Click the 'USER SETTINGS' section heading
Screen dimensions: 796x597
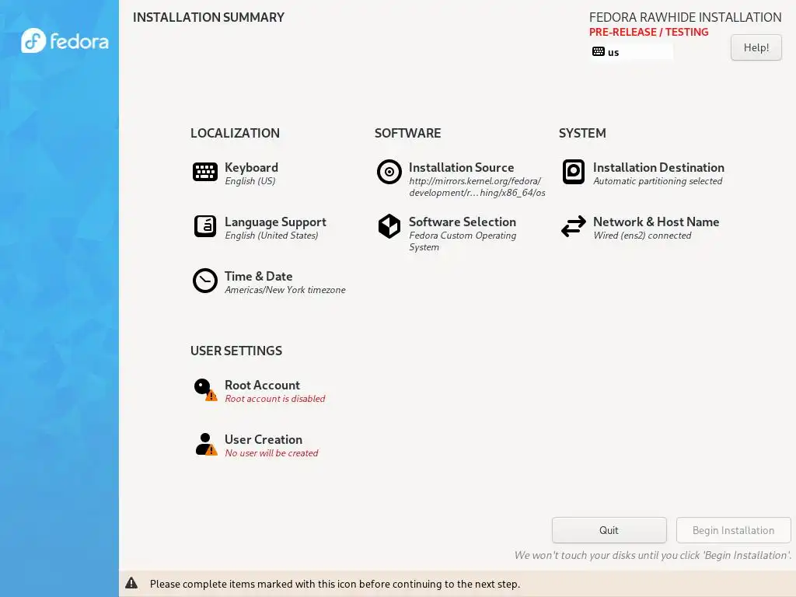(x=236, y=351)
